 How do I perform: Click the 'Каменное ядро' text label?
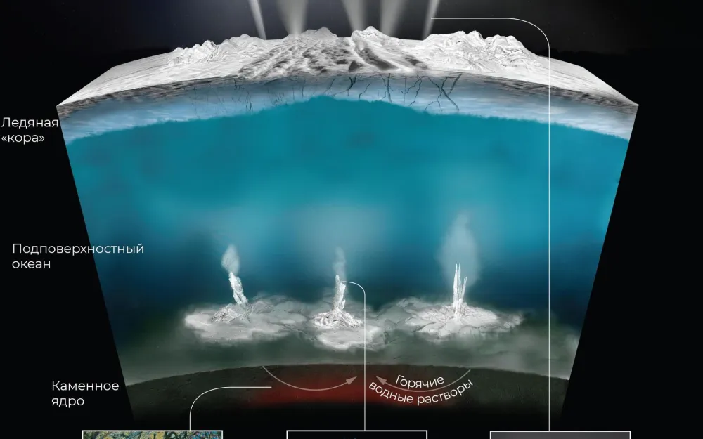coord(84,393)
